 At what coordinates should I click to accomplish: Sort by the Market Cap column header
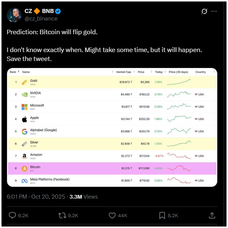(123, 72)
